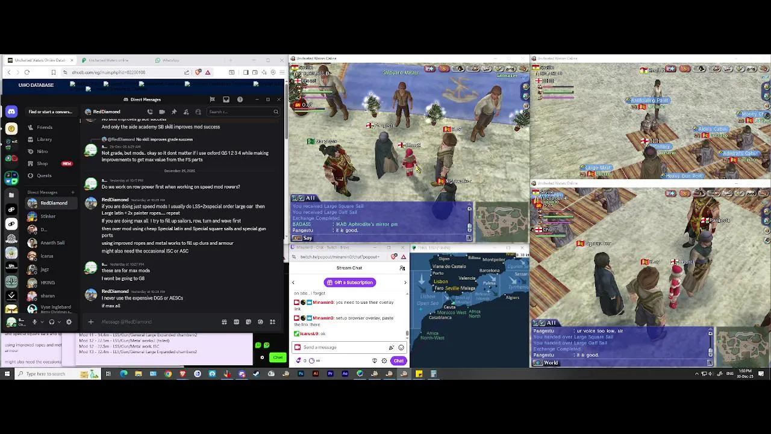Open the apps launcher icon in Discord message bar

click(272, 322)
